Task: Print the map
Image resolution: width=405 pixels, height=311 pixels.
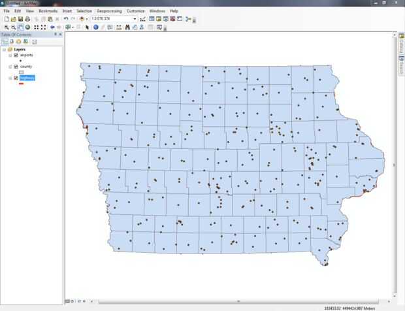Action: point(27,19)
